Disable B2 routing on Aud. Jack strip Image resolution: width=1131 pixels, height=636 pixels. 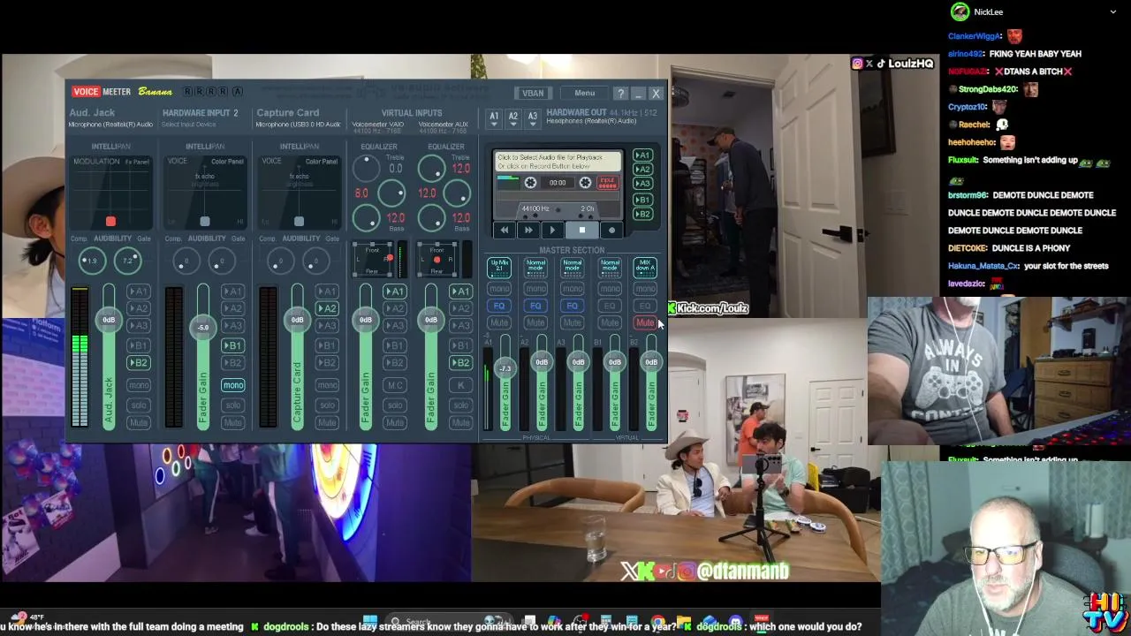coord(139,363)
